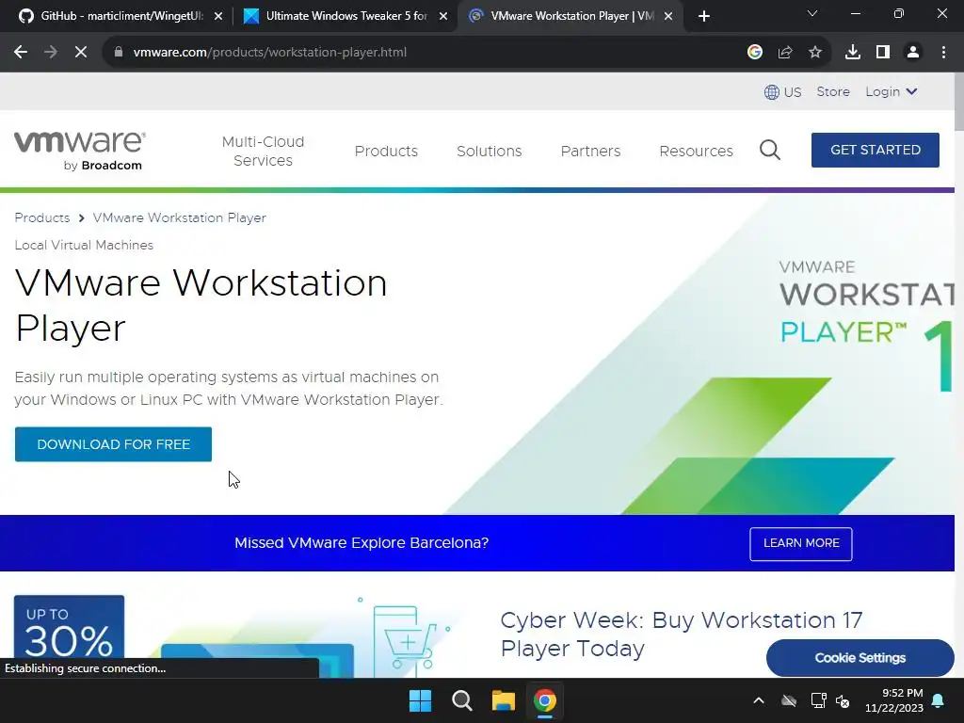
Task: Click the browser forward arrow
Action: point(51,53)
